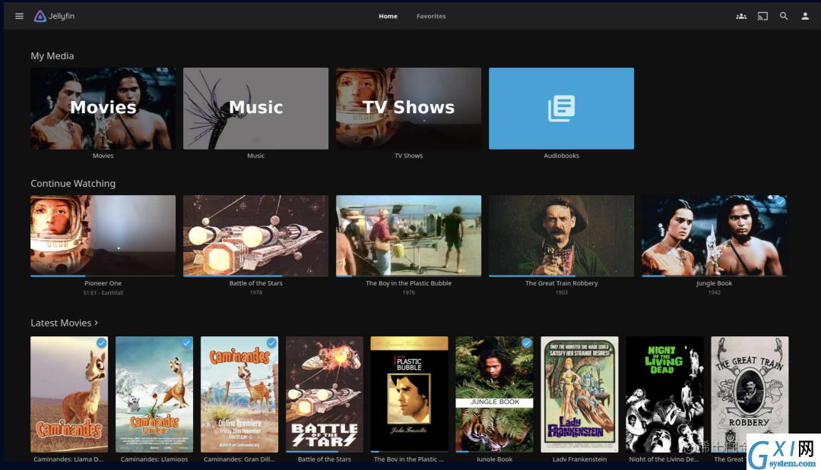The image size is (821, 470).
Task: Open Battle of the Stars poster in Latest Movies
Action: 324,394
